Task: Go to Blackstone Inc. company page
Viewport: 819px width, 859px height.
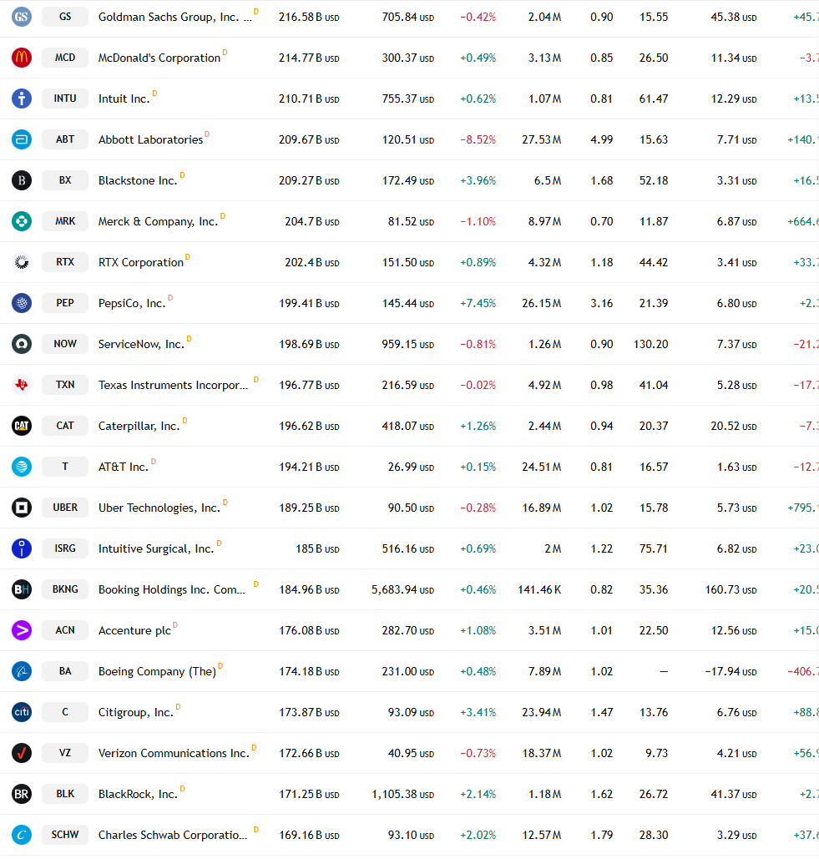Action: pos(138,181)
